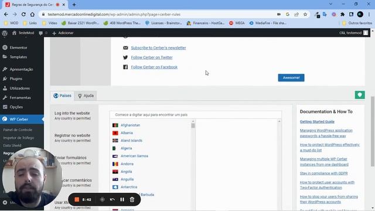The width and height of the screenshot is (375, 211).
Task: Open Two-Factor Authentication how-to link
Action: [327, 185]
